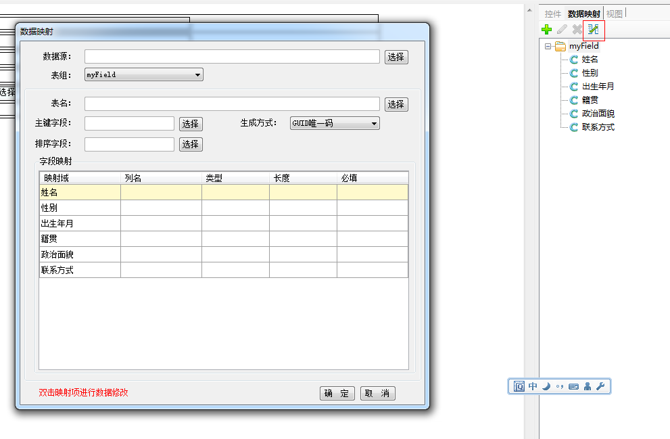Select 出生年月 item in the right tree
The width and height of the screenshot is (670, 439).
pos(598,87)
